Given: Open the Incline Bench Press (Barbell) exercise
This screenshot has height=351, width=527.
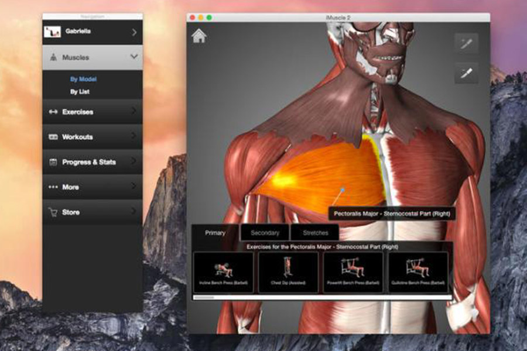Looking at the screenshot, I should click(x=223, y=271).
